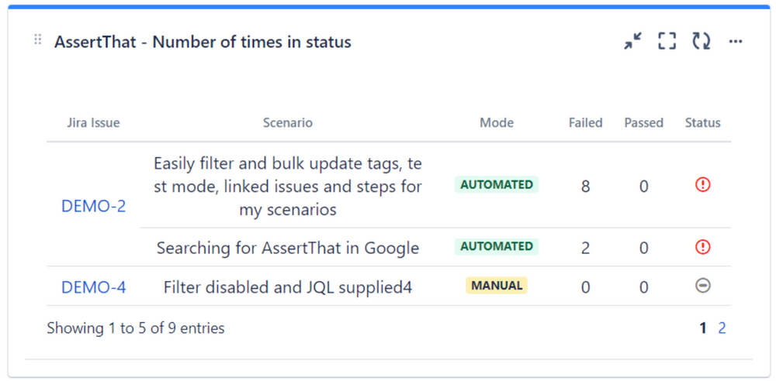Click the refresh gadget icon
This screenshot has height=381, width=776.
point(702,42)
